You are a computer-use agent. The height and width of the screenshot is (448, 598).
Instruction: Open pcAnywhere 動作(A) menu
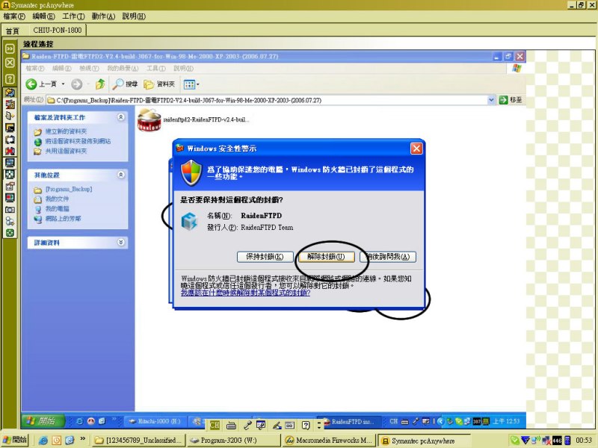pyautogui.click(x=103, y=16)
